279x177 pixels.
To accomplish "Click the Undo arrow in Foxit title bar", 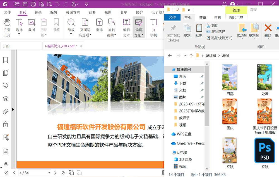I will [57, 4].
